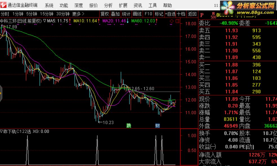Click the red panel-layout icon above the chart

point(177,21)
